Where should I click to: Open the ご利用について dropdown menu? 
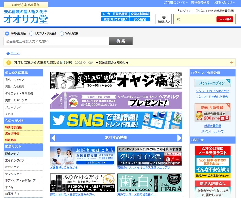coord(176,3)
